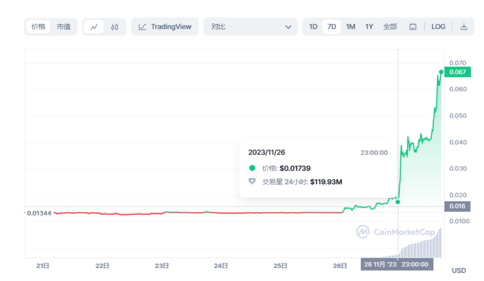Image resolution: width=484 pixels, height=281 pixels.
Task: Download the chart using the export icon
Action: (x=464, y=27)
